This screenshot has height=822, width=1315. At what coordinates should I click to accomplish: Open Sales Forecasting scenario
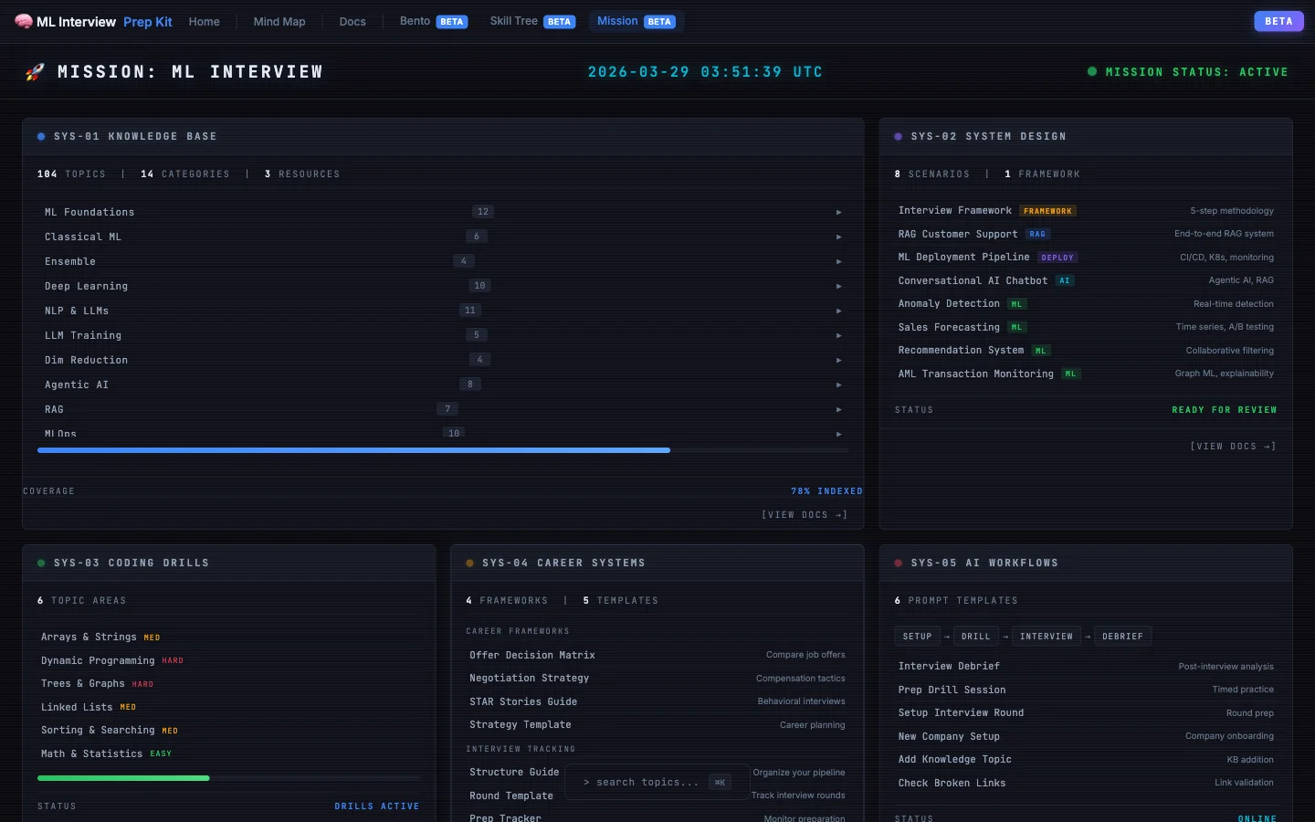point(1086,327)
